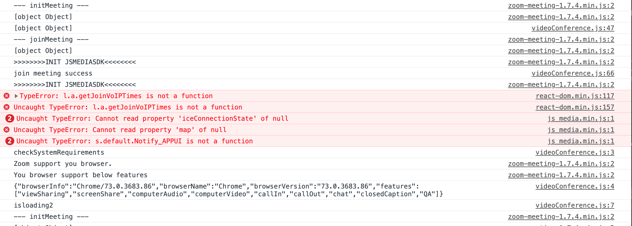Screen dimensions: 632x226
Task: Open videoConference.js:4 link beside browserInfo JSON
Action: tap(575, 186)
